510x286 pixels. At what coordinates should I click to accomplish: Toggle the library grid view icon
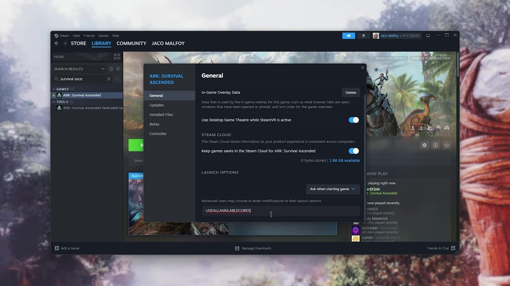pos(117,57)
